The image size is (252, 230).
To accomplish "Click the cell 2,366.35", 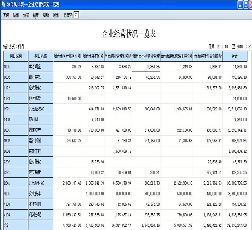I will 146,67.
